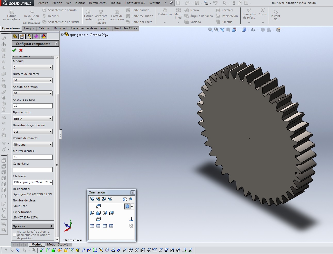
Task: Click Normal To arrow icon in Orientación
Action: [x=131, y=219]
